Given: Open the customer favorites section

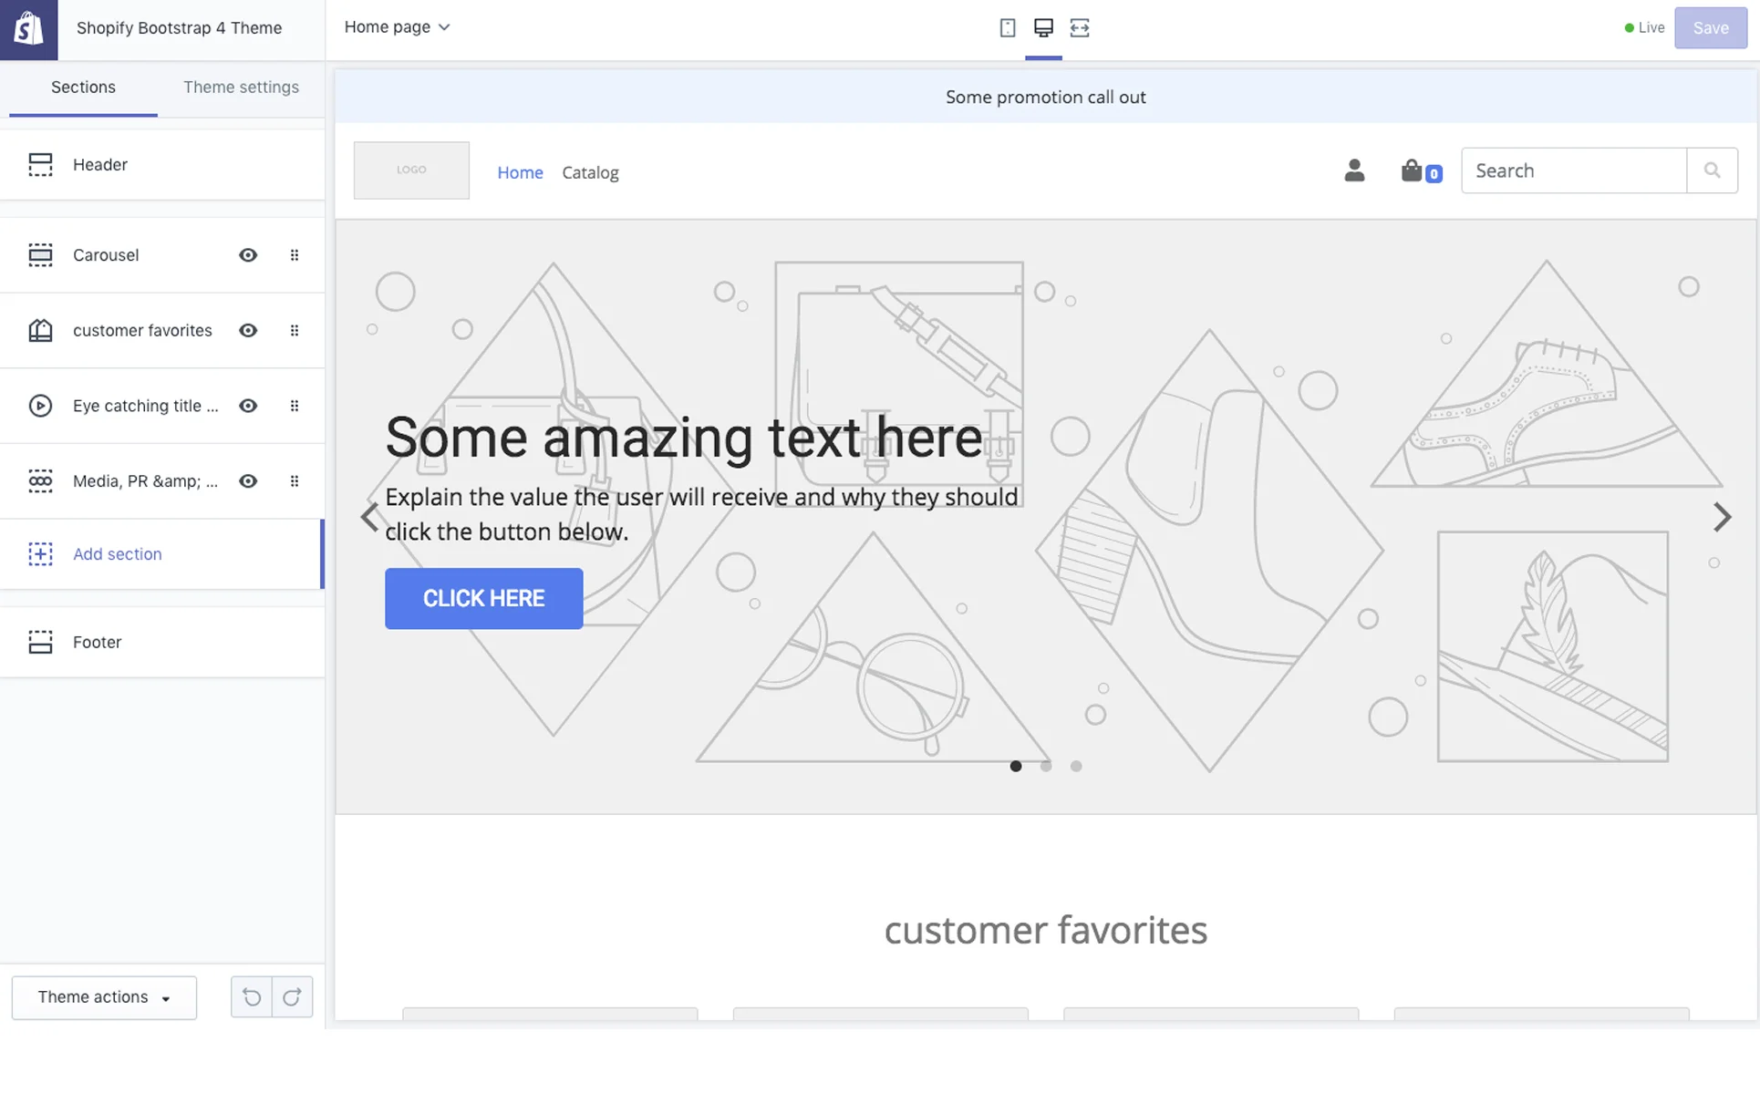Looking at the screenshot, I should click(x=142, y=330).
